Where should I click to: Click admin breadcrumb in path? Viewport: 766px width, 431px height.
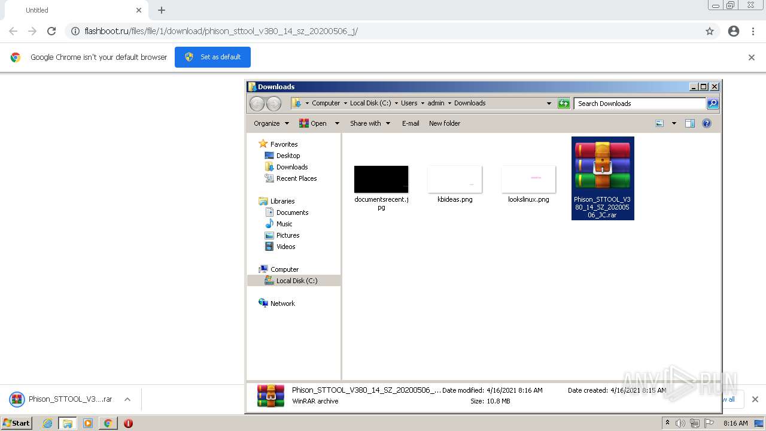(x=436, y=103)
